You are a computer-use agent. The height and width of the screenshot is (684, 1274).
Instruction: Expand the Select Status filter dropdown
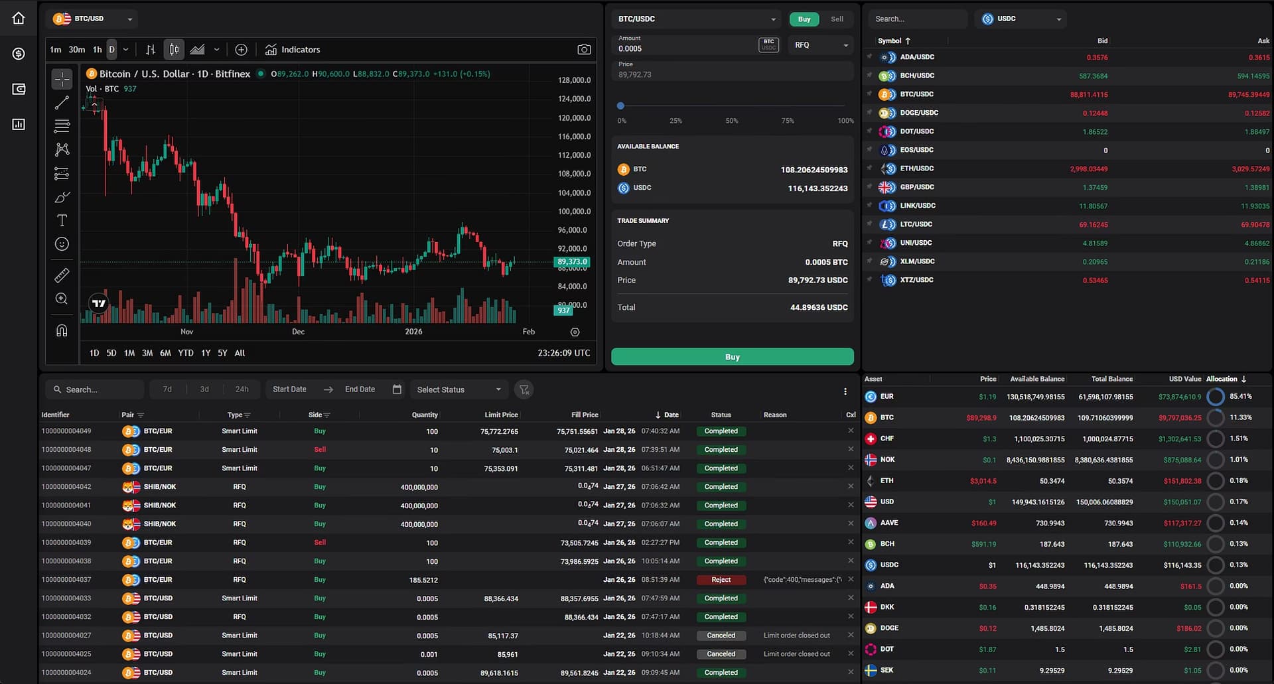tap(458, 389)
